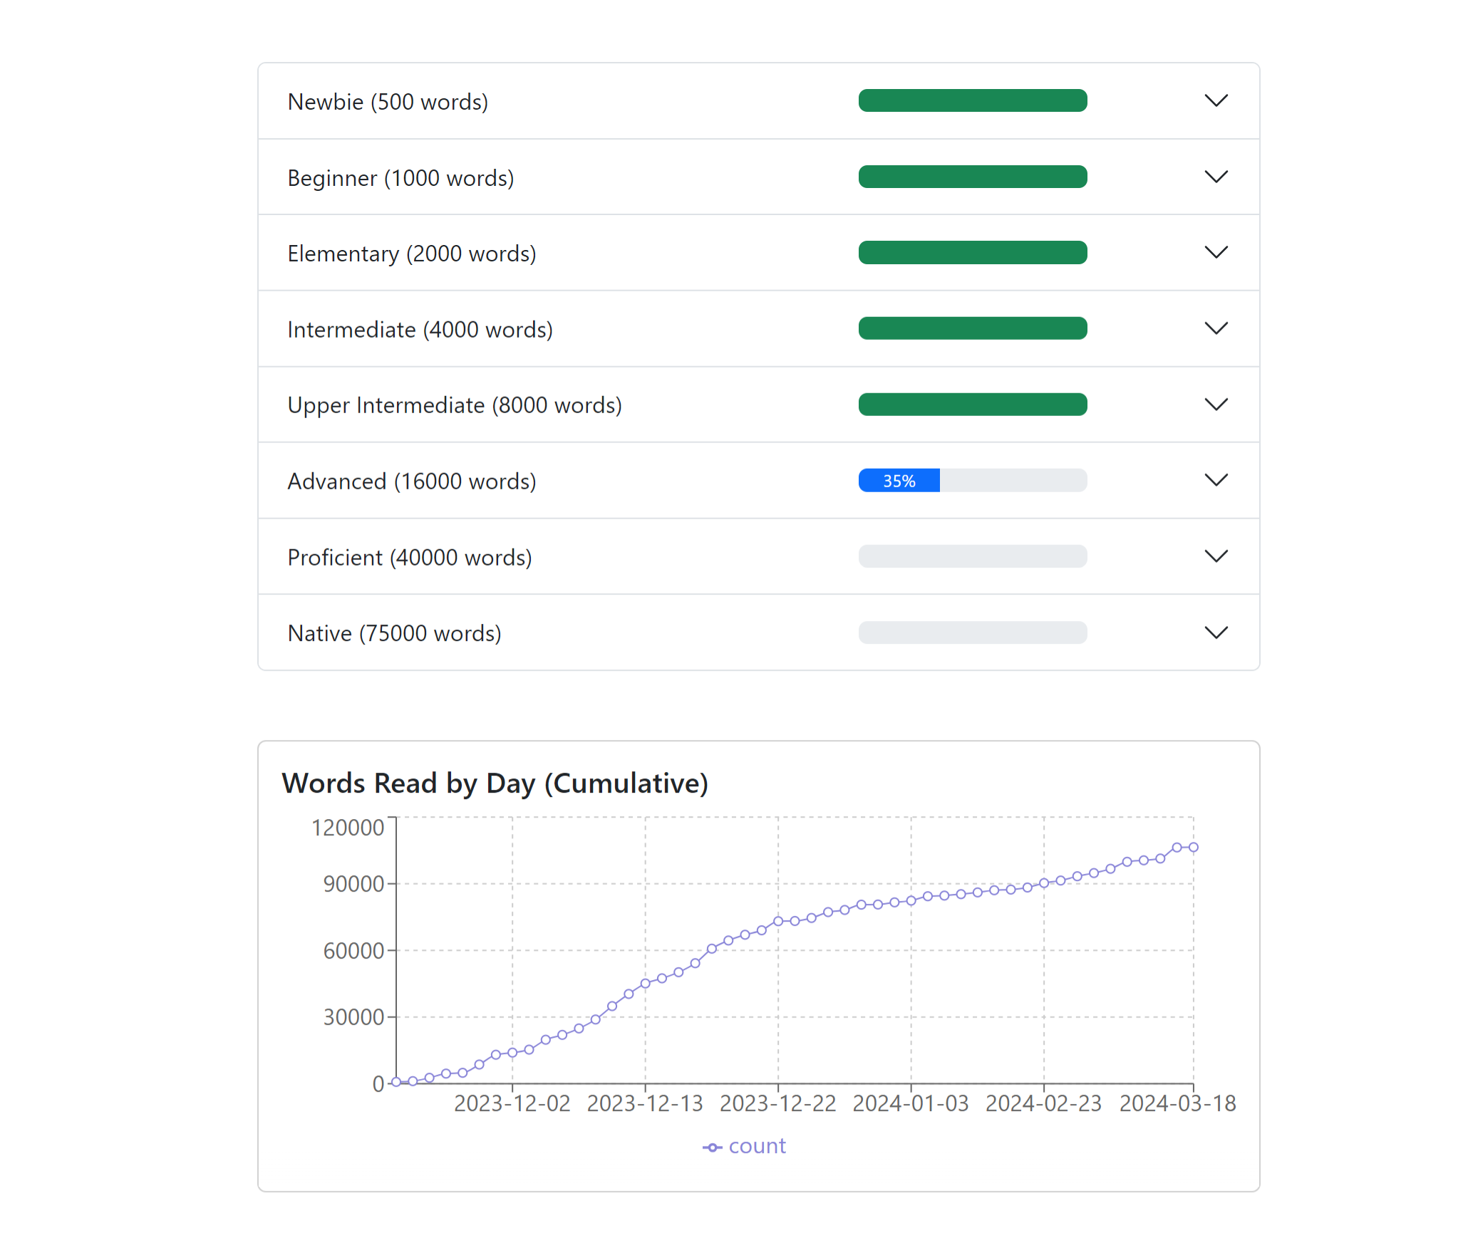Click the Native (75000 words) label

pos(394,633)
